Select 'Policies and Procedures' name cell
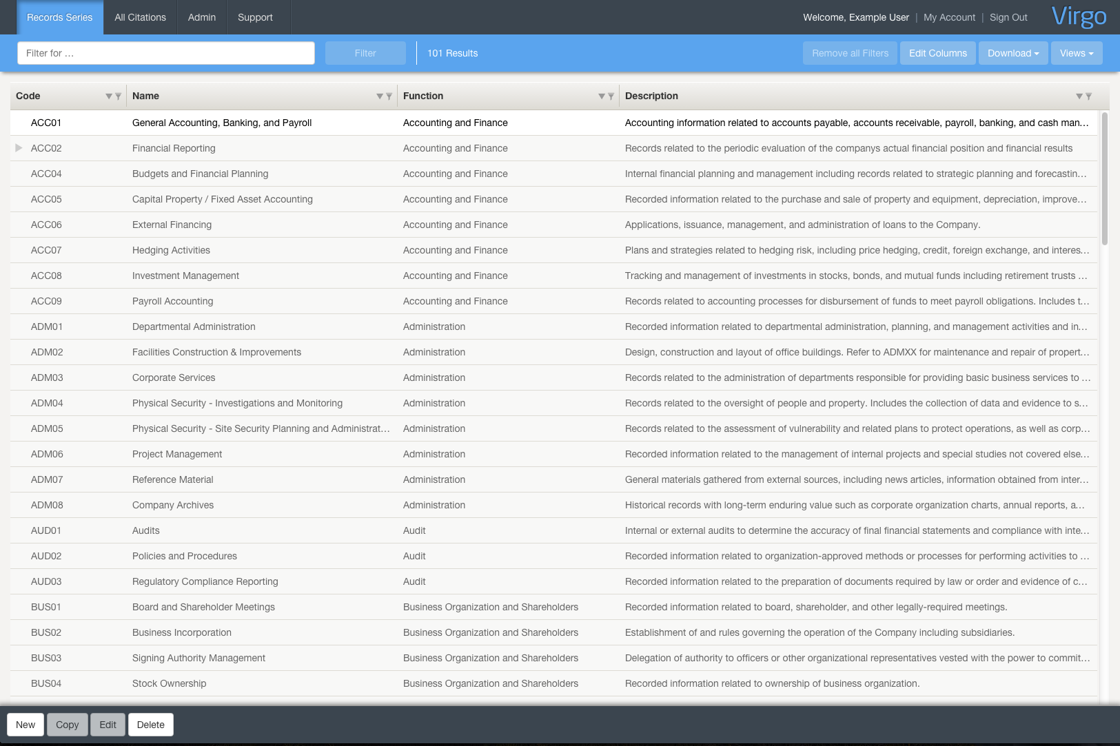Image resolution: width=1120 pixels, height=746 pixels. pos(185,556)
